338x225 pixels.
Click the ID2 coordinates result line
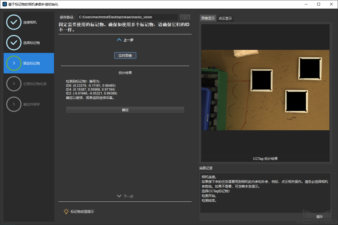[91, 94]
